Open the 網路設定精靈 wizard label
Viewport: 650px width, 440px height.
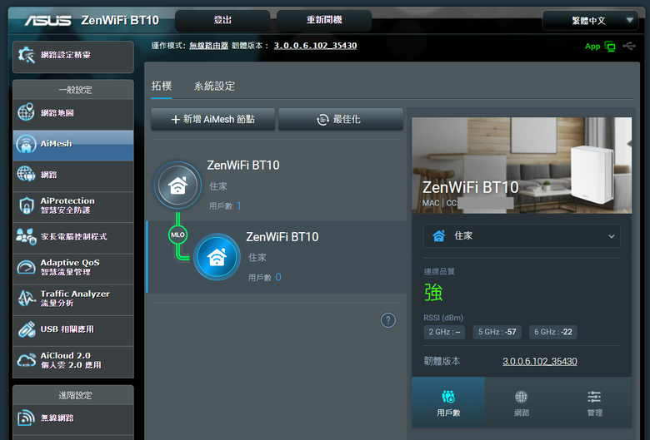66,55
